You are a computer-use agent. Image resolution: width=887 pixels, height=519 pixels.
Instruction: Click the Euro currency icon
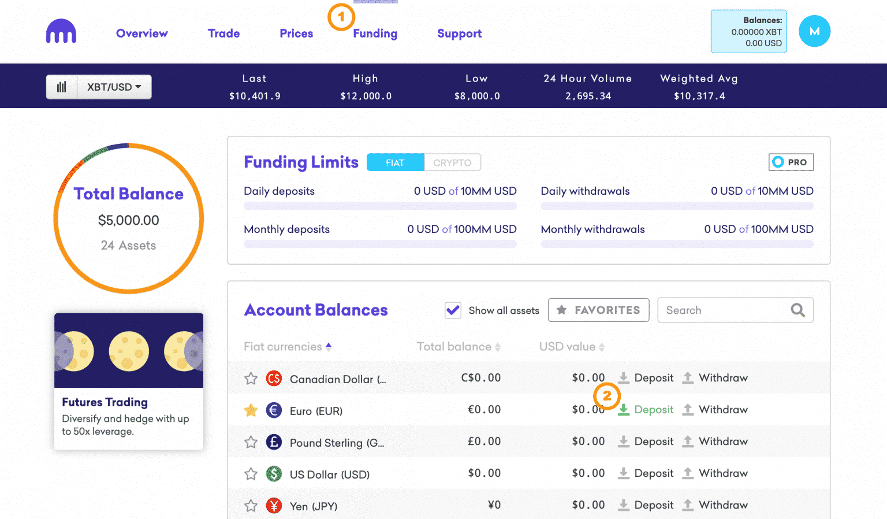pos(274,410)
